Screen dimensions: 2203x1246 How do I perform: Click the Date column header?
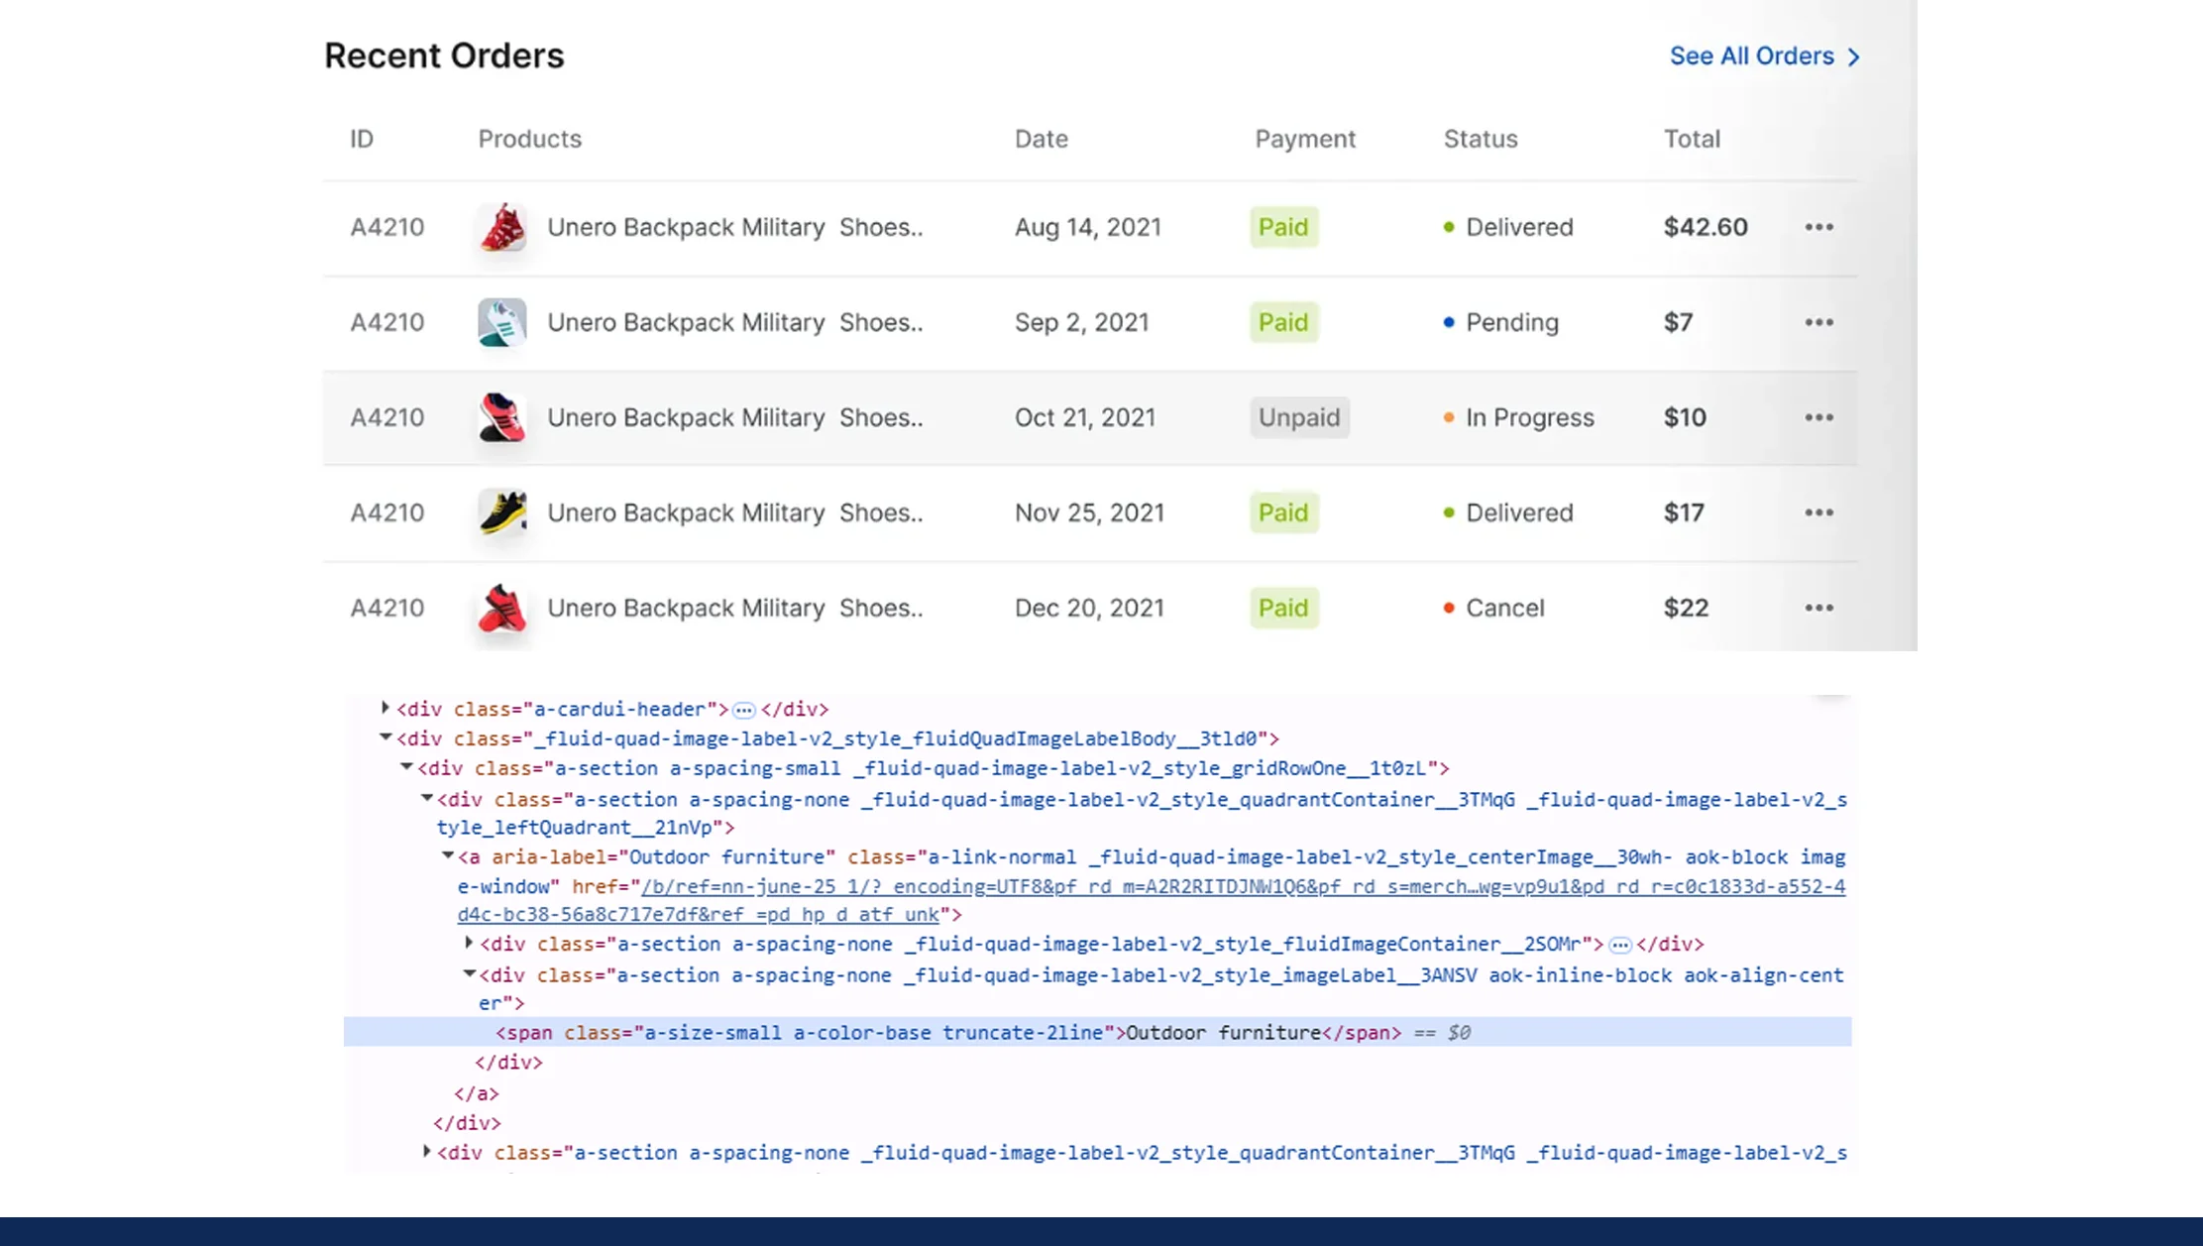[1041, 139]
